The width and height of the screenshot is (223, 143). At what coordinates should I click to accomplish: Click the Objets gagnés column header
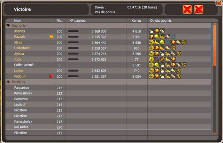(161, 21)
